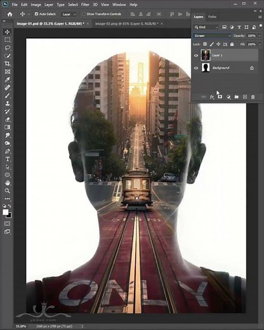Open the Edit Toolbar three-dots button
Screen dimensions: 264x330
click(8, 199)
